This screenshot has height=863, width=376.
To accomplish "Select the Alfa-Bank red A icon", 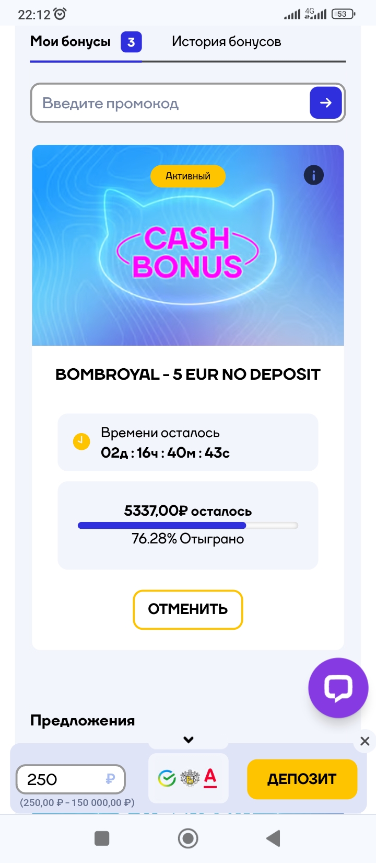I will pyautogui.click(x=210, y=778).
